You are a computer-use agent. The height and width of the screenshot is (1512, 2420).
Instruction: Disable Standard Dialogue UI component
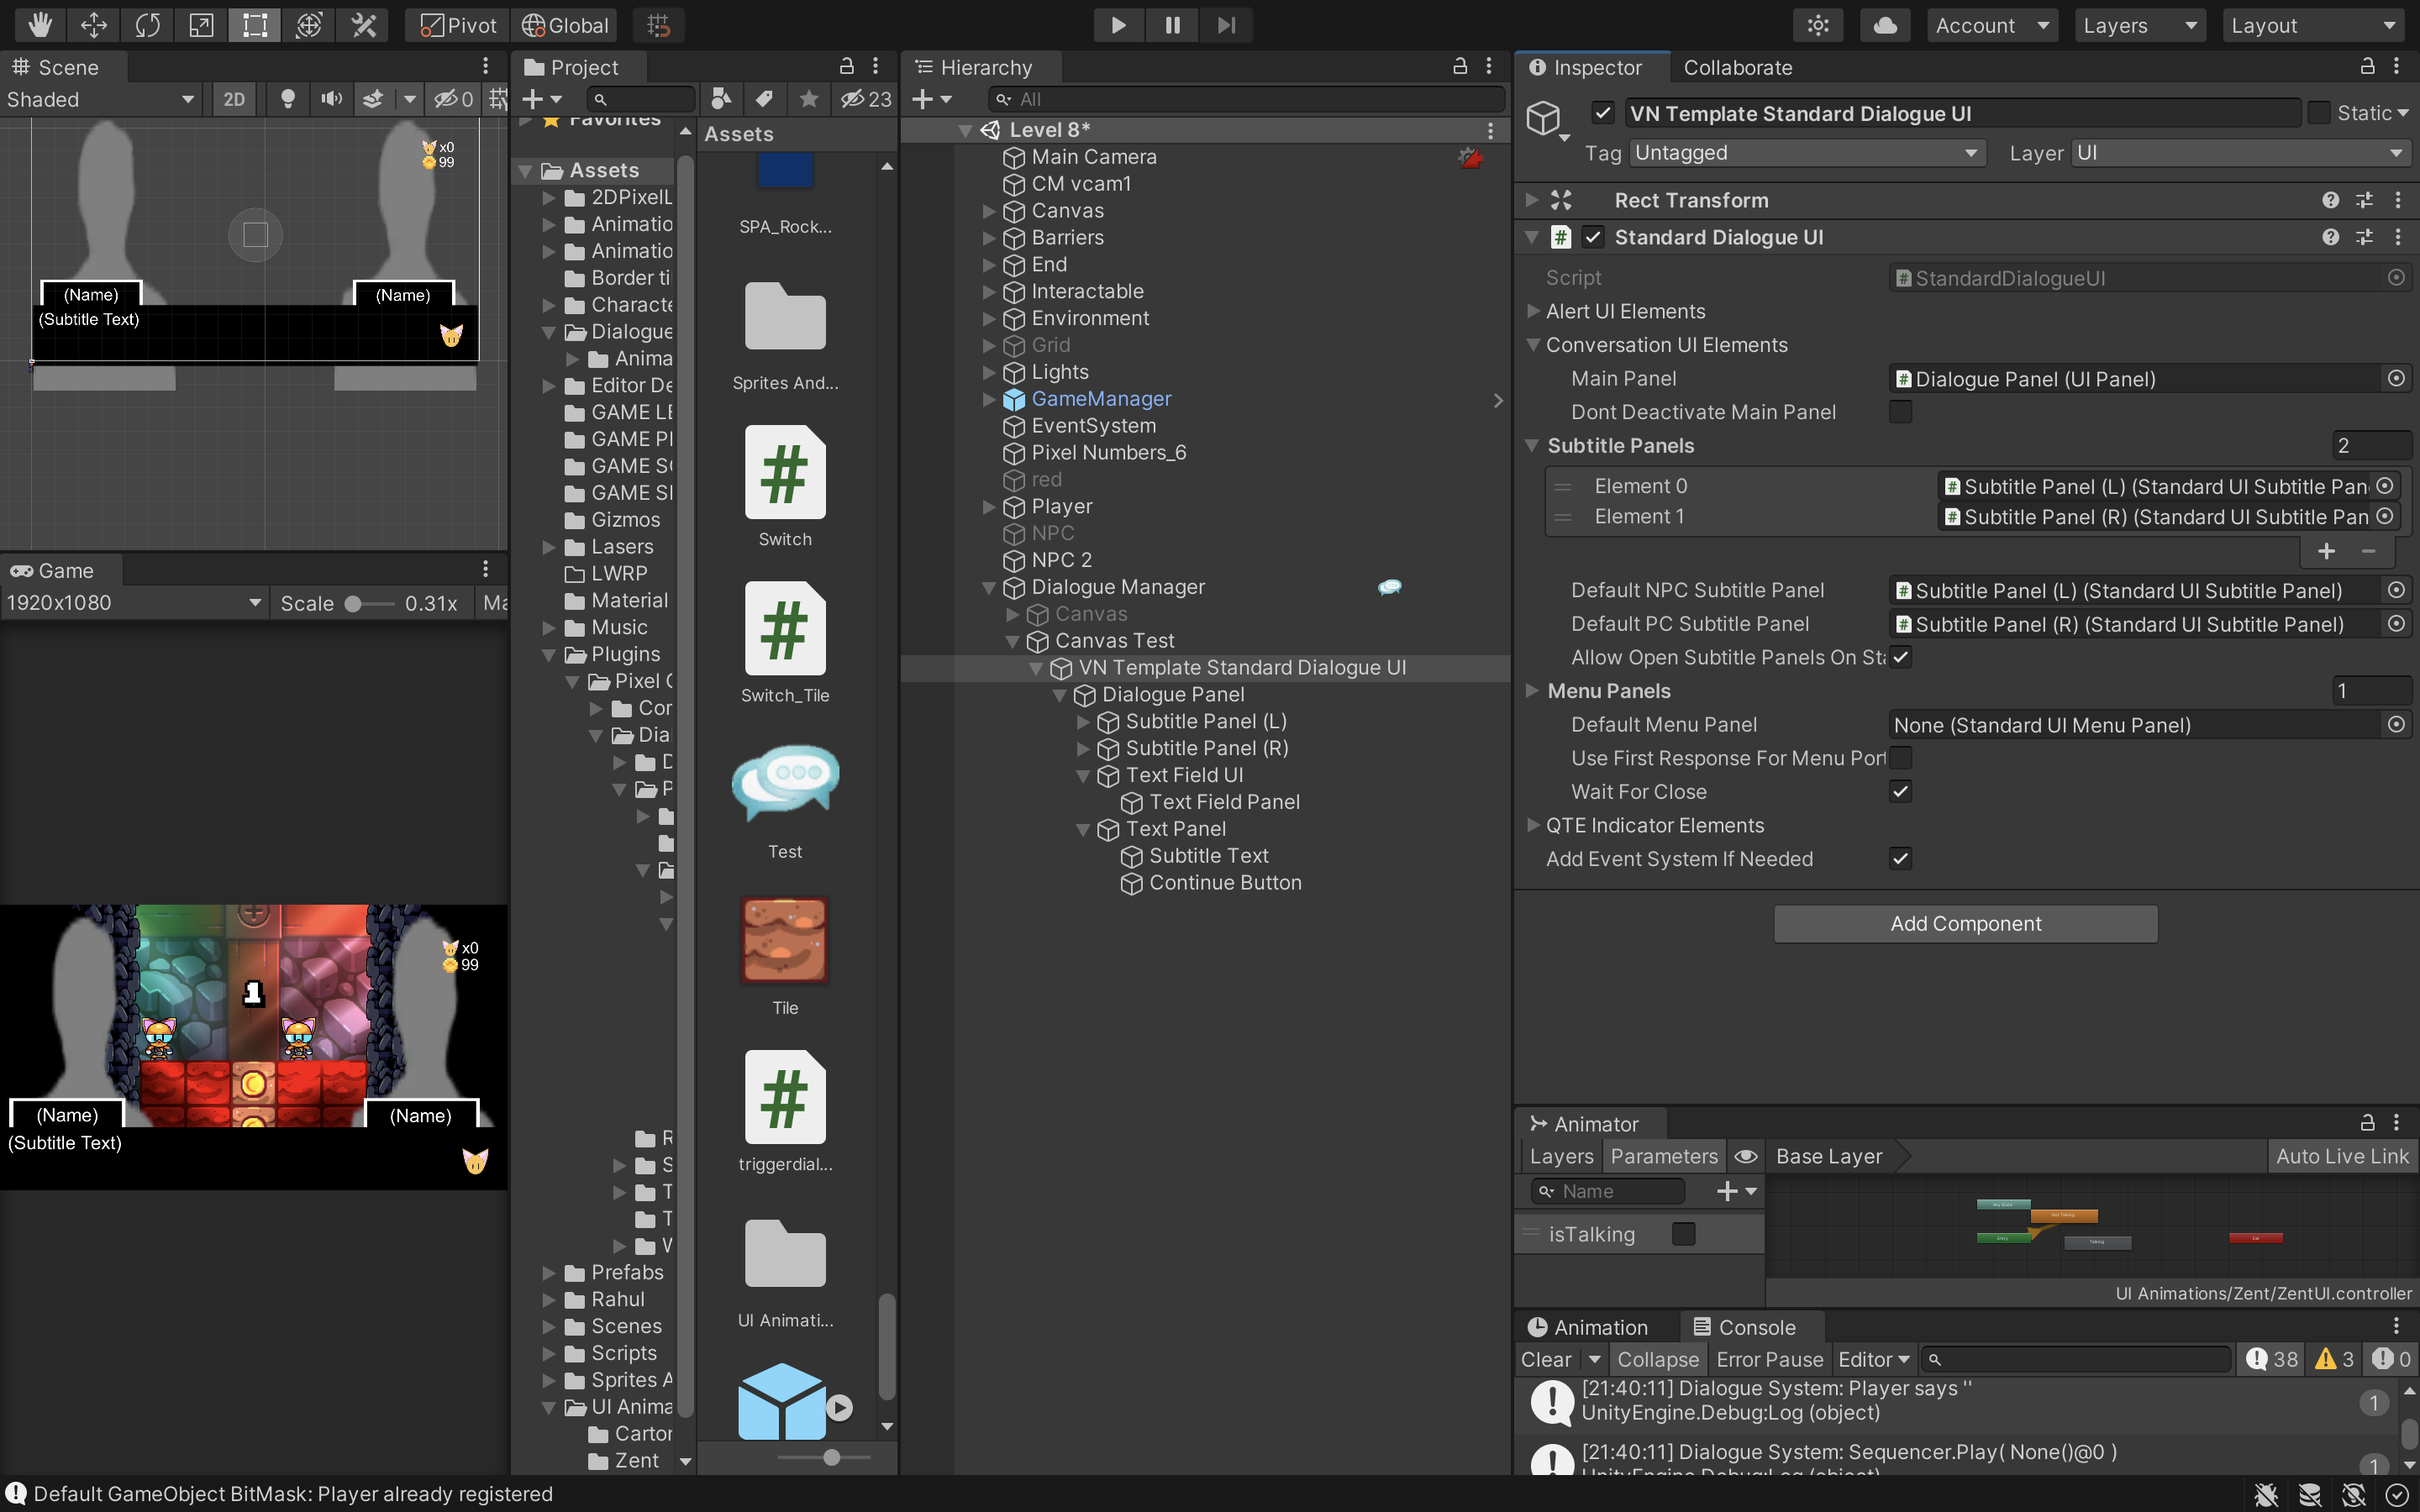tap(1594, 237)
